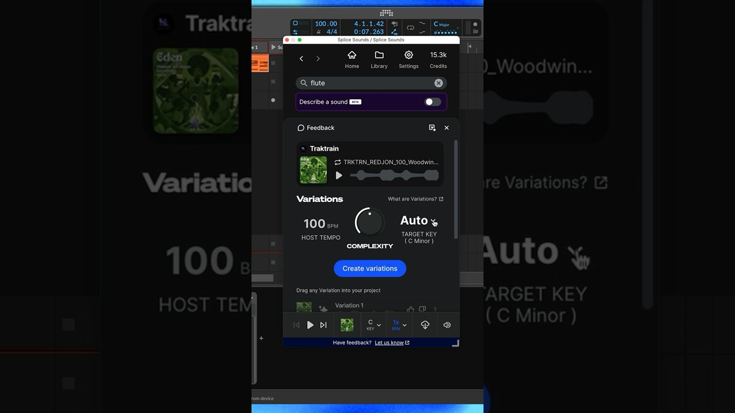Screen dimensions: 735x413
Task: Click the Complexity knob
Action: [370, 222]
